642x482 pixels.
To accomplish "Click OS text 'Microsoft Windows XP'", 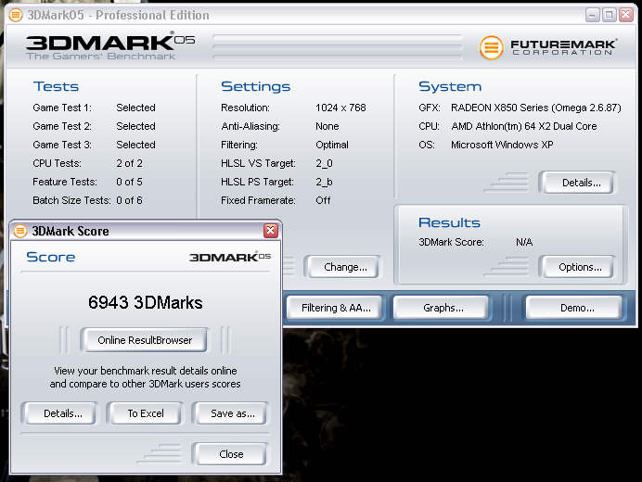I will [502, 145].
